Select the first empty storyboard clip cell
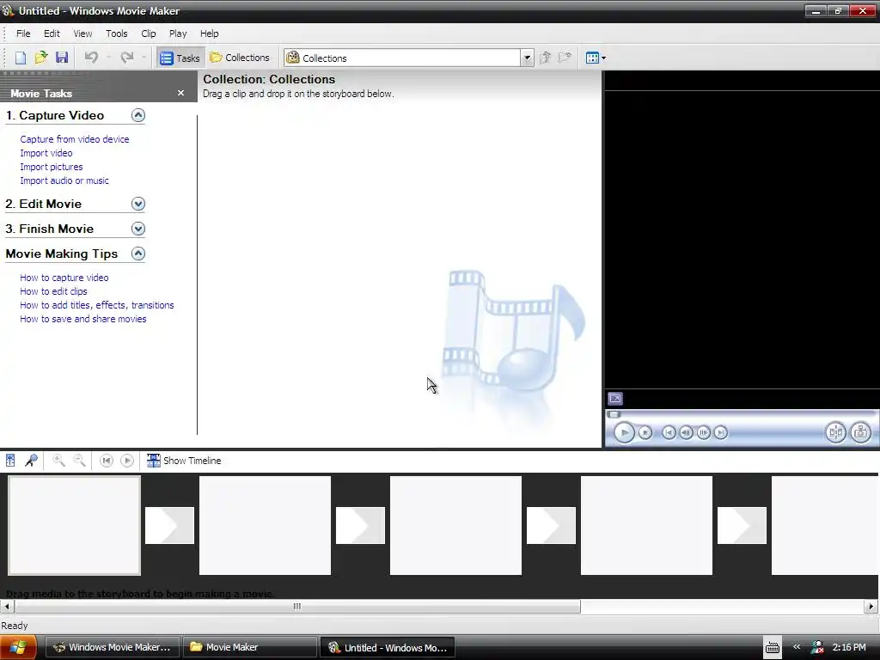 point(74,526)
